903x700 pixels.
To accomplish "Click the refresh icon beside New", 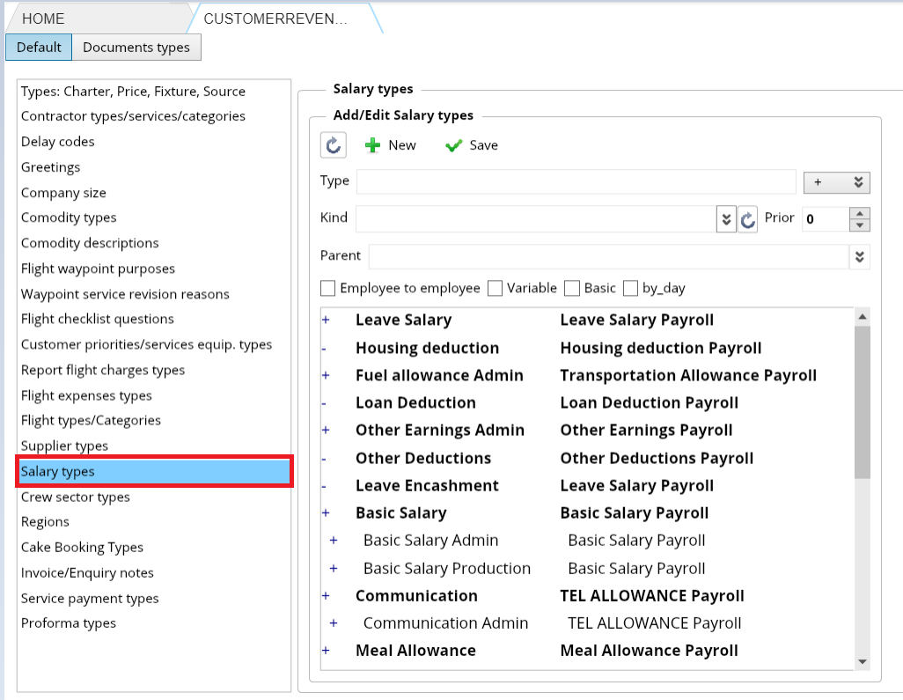I will (334, 145).
